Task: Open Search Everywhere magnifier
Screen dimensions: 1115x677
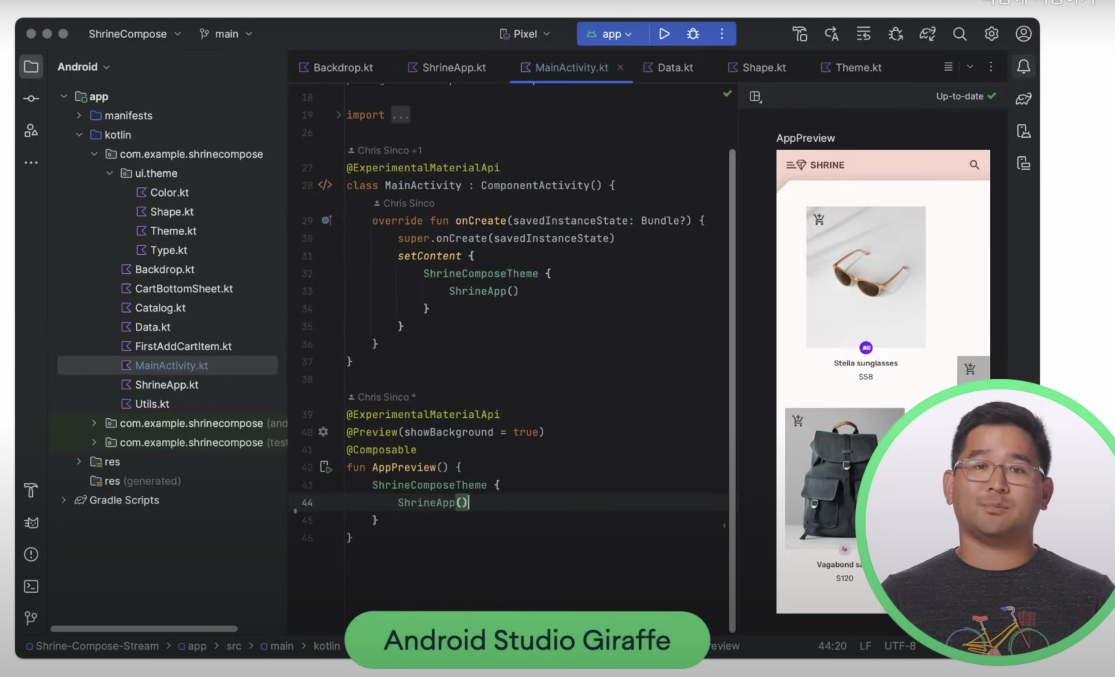Action: [960, 34]
